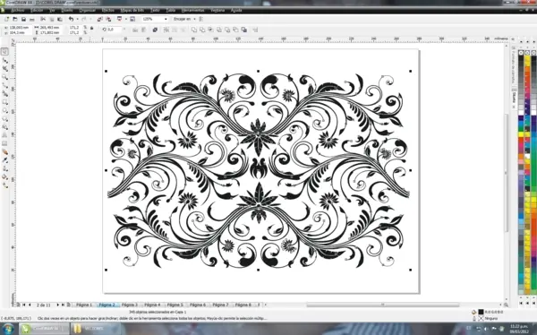Image resolution: width=537 pixels, height=335 pixels.
Task: Click the Trim shapes icon
Action: tap(202, 30)
